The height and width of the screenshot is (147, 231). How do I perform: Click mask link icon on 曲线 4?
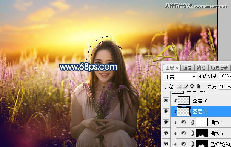click(x=192, y=122)
